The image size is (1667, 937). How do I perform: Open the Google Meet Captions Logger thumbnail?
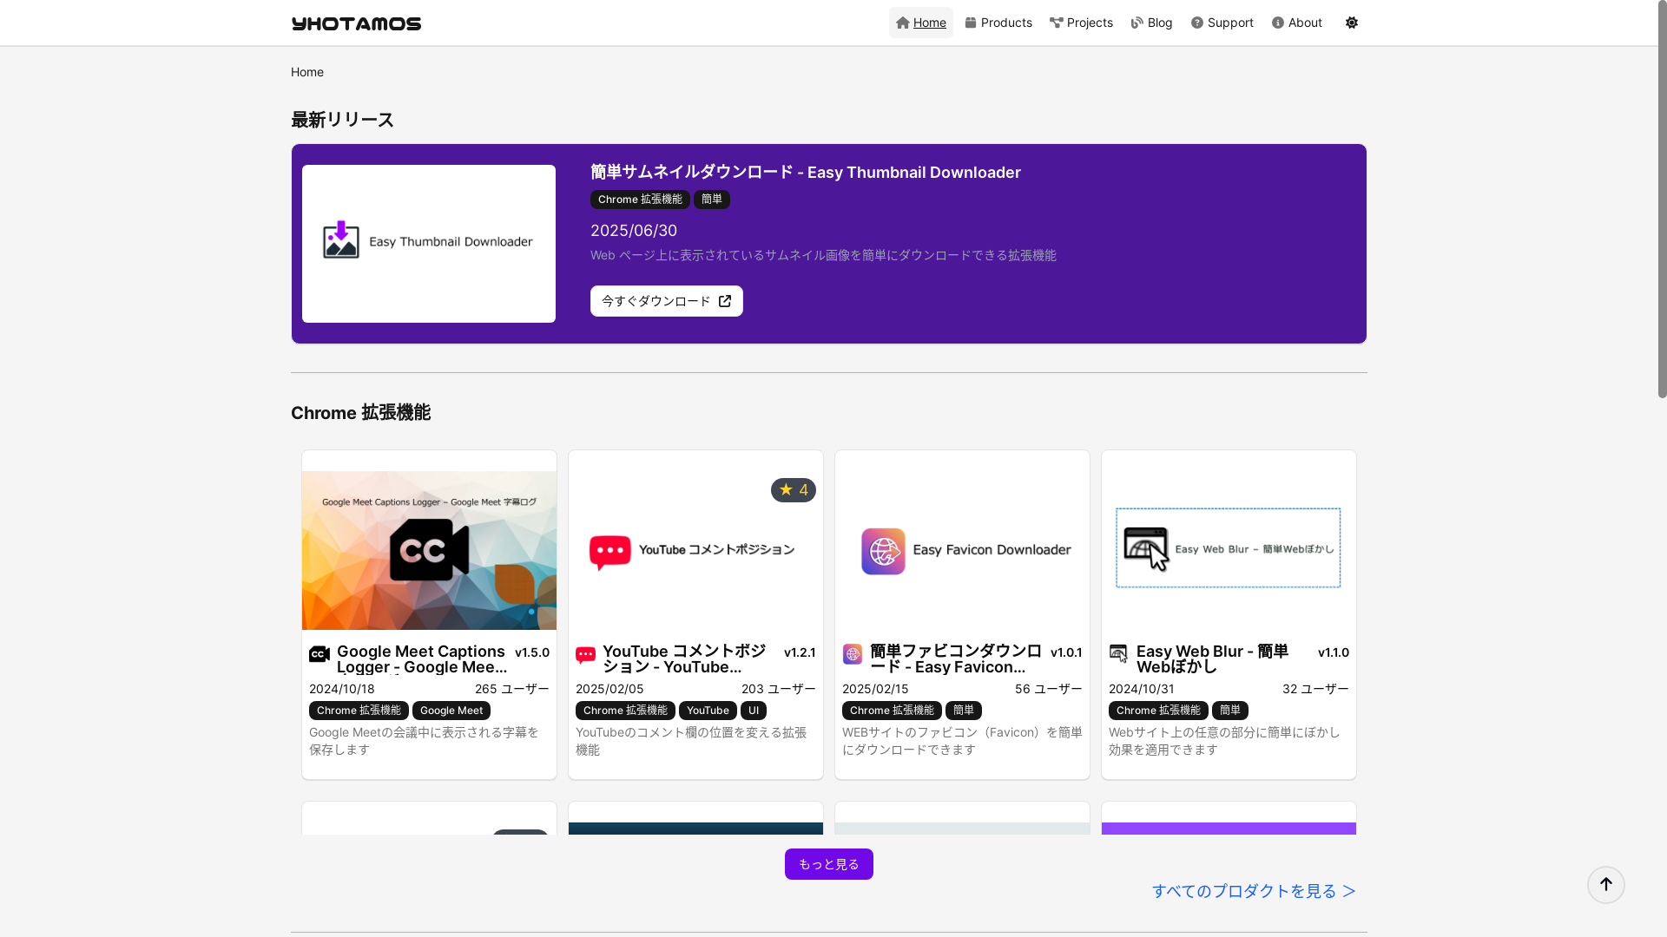429,550
